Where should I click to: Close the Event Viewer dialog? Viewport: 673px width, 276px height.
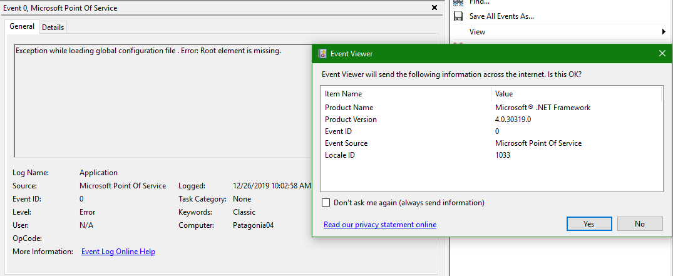[x=661, y=54]
